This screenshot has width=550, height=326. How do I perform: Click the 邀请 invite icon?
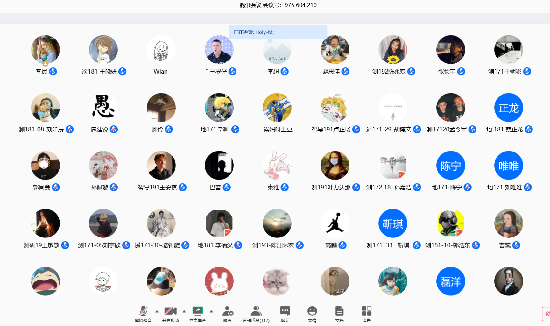tap(227, 311)
